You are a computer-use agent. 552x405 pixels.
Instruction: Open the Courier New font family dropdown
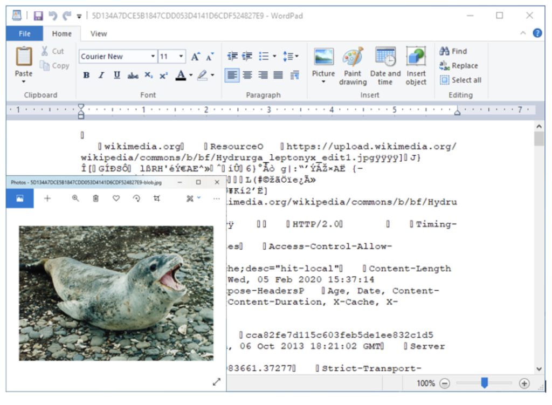[153, 57]
